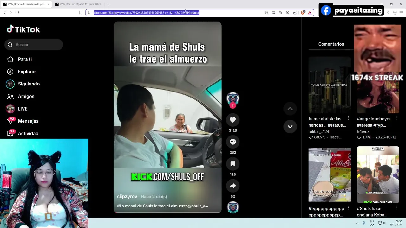Open Leo AI sparkle icon
This screenshot has height=228, width=406.
click(389, 13)
